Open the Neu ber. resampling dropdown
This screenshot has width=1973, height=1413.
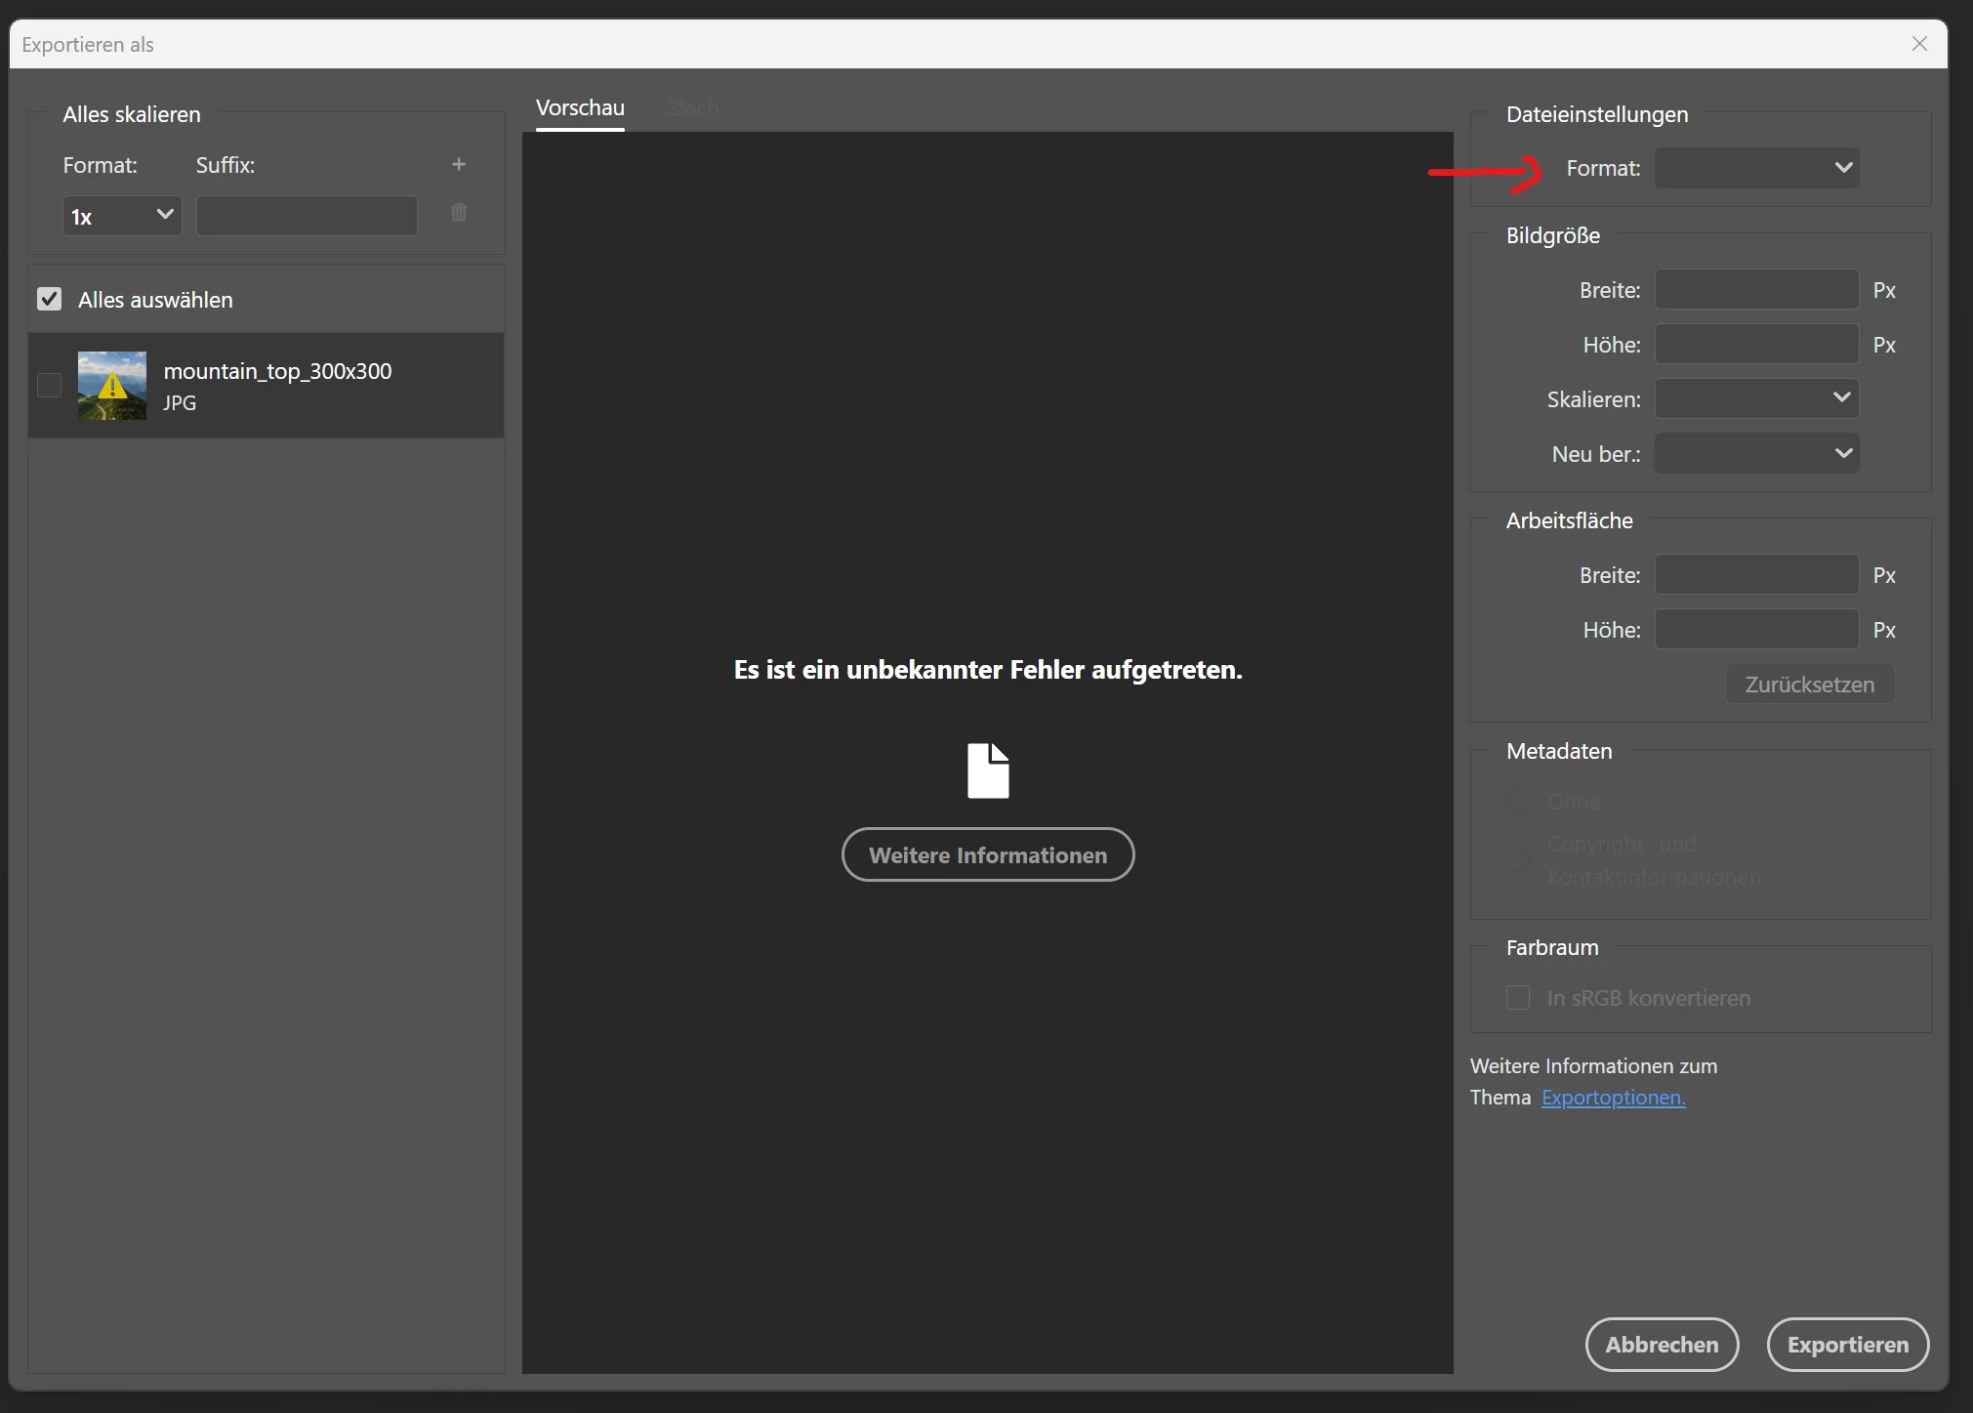click(x=1756, y=453)
